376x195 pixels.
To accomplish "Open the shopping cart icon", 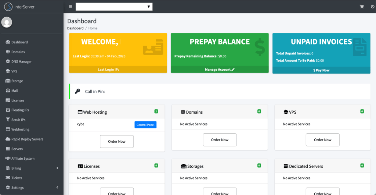I will (x=362, y=7).
